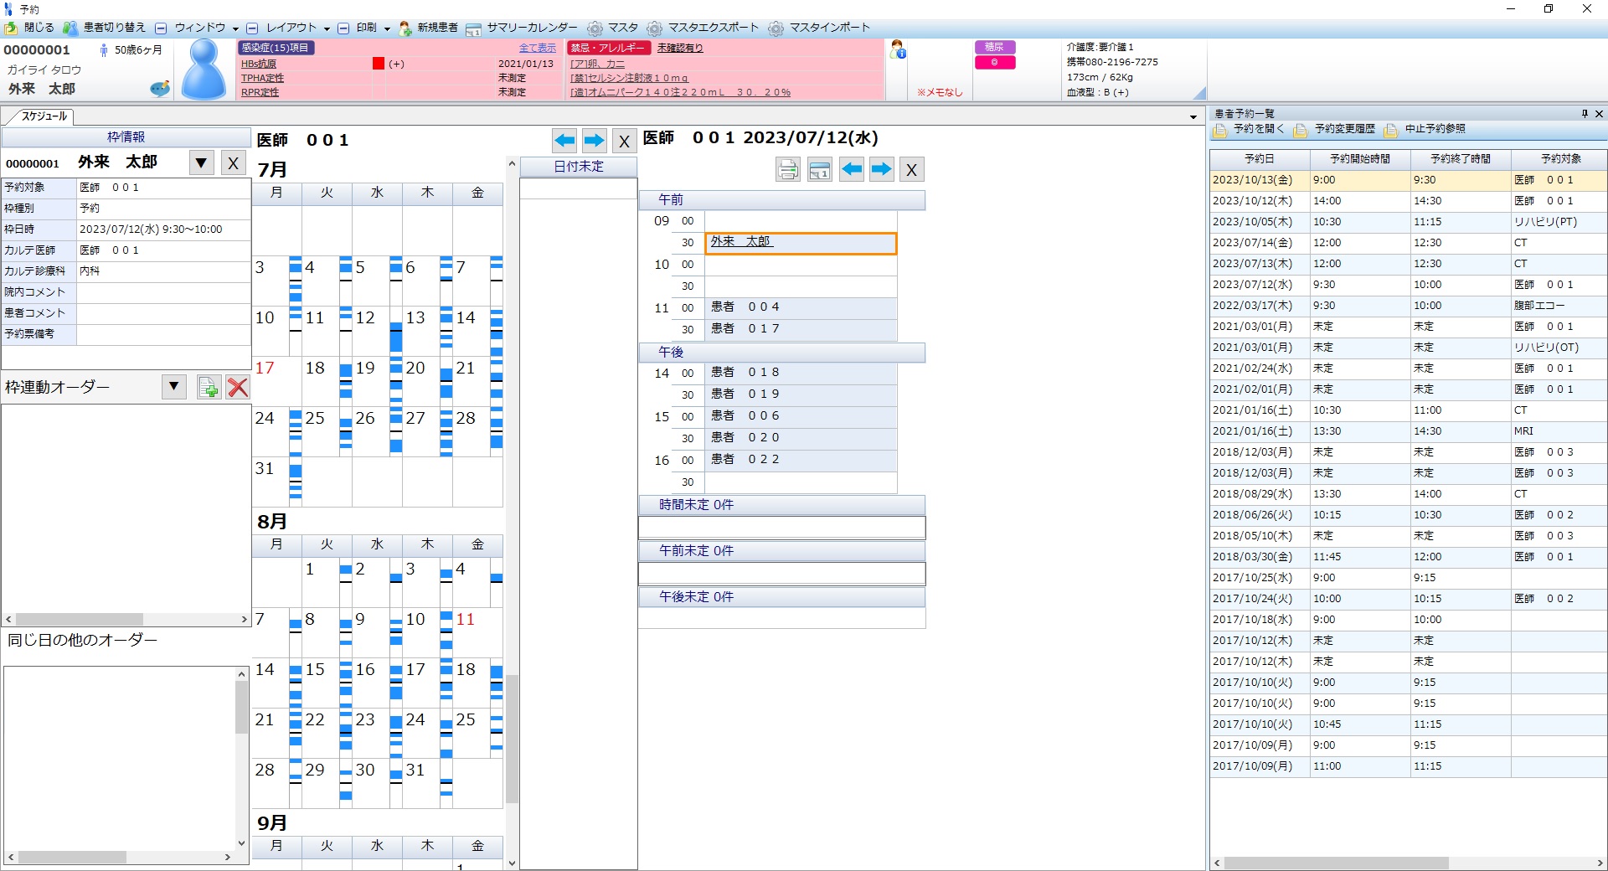
Task: Click the green add order icon
Action: click(209, 387)
